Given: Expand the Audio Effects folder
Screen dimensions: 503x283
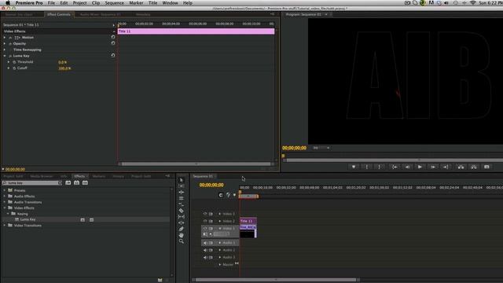Looking at the screenshot, I should (5, 196).
